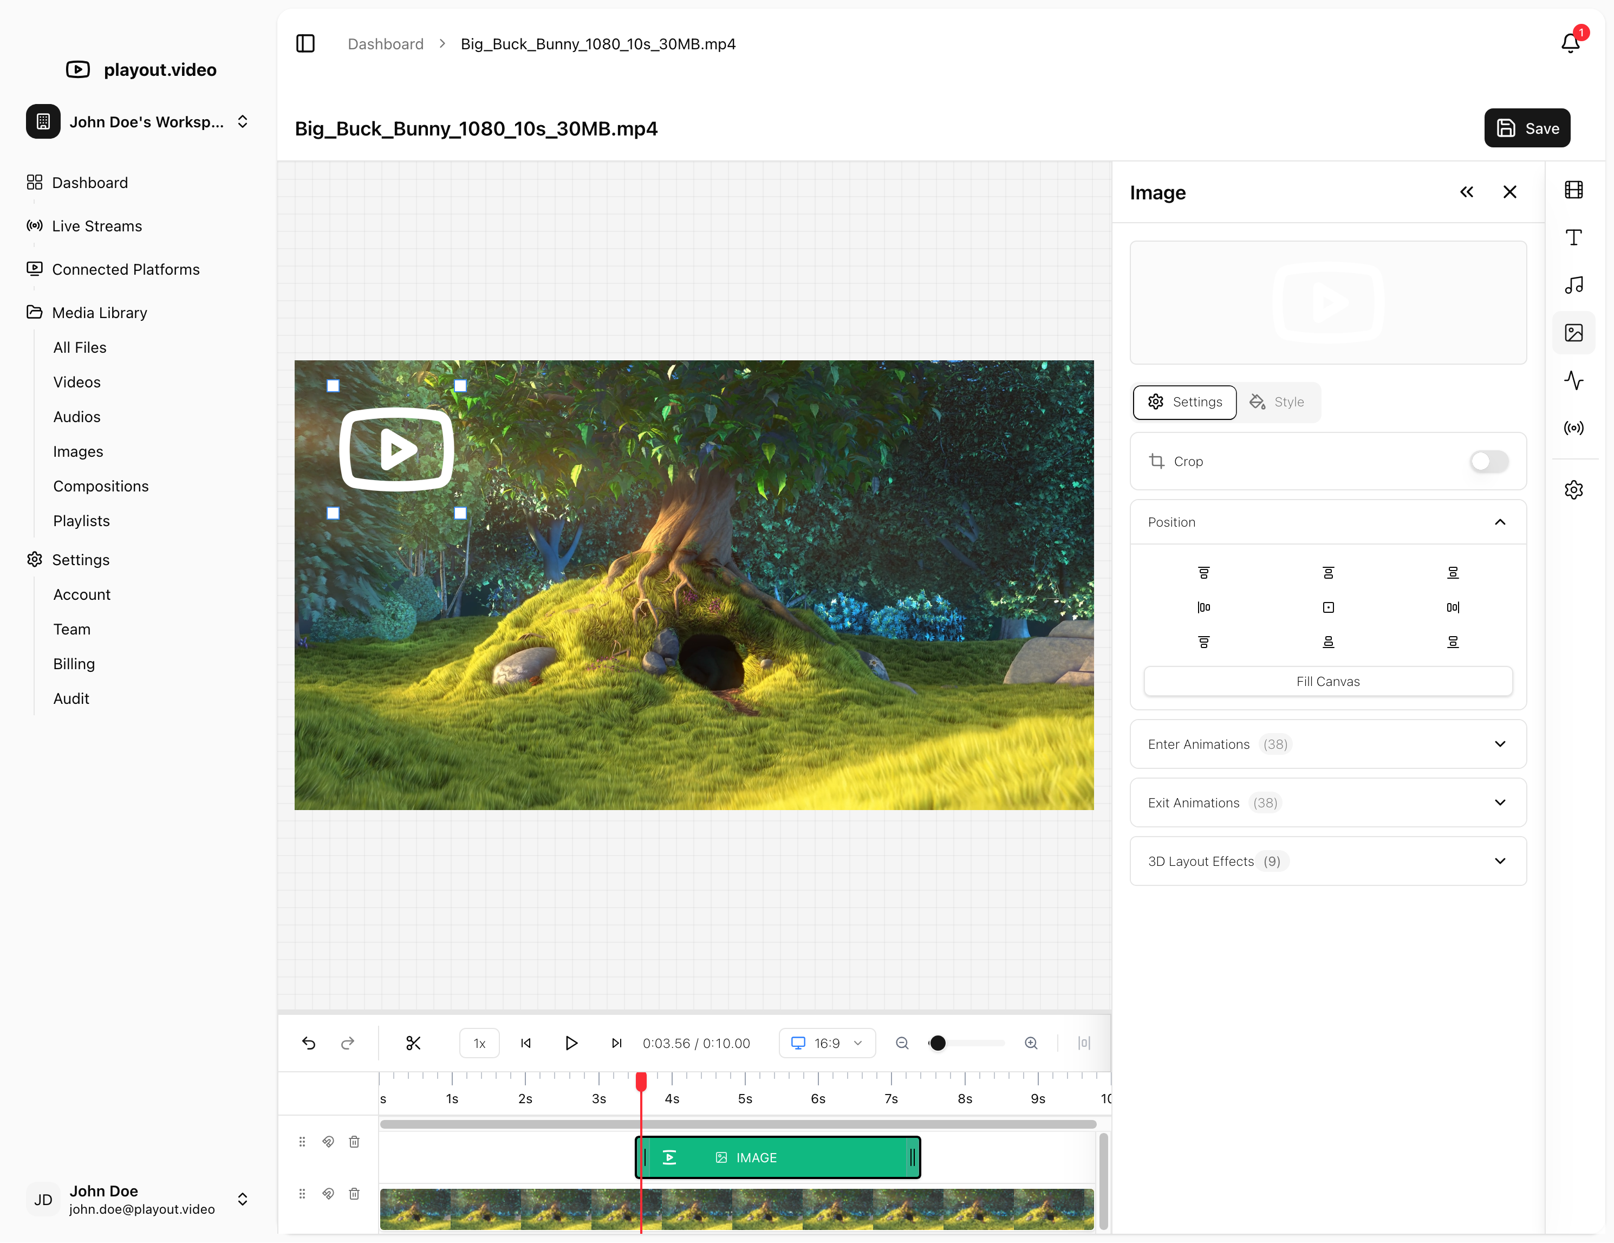The image size is (1614, 1243).
Task: Click the Save button
Action: 1527,128
